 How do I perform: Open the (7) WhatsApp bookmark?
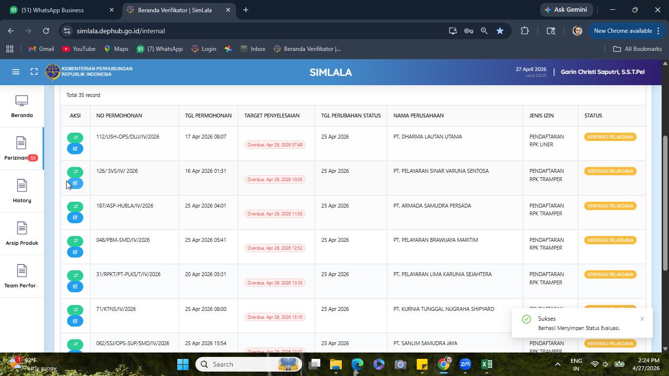pos(160,49)
